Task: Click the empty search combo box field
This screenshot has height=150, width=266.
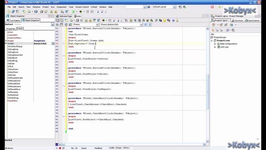Action: click(x=134, y=7)
